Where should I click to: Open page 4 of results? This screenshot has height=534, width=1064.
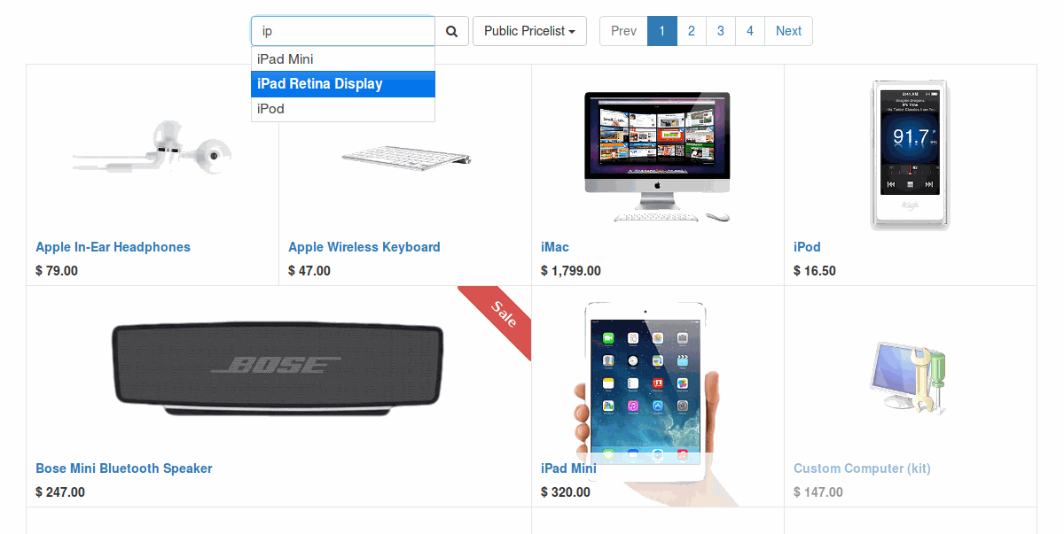point(750,31)
